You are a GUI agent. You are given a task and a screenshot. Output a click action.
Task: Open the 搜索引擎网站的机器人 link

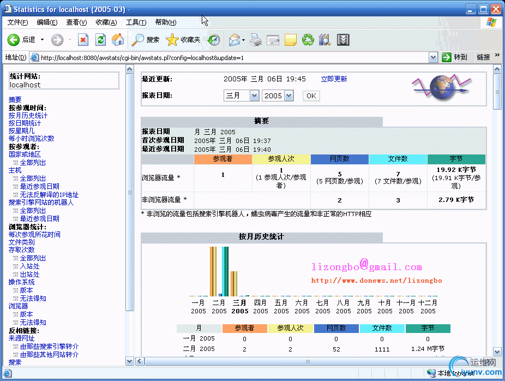[41, 203]
